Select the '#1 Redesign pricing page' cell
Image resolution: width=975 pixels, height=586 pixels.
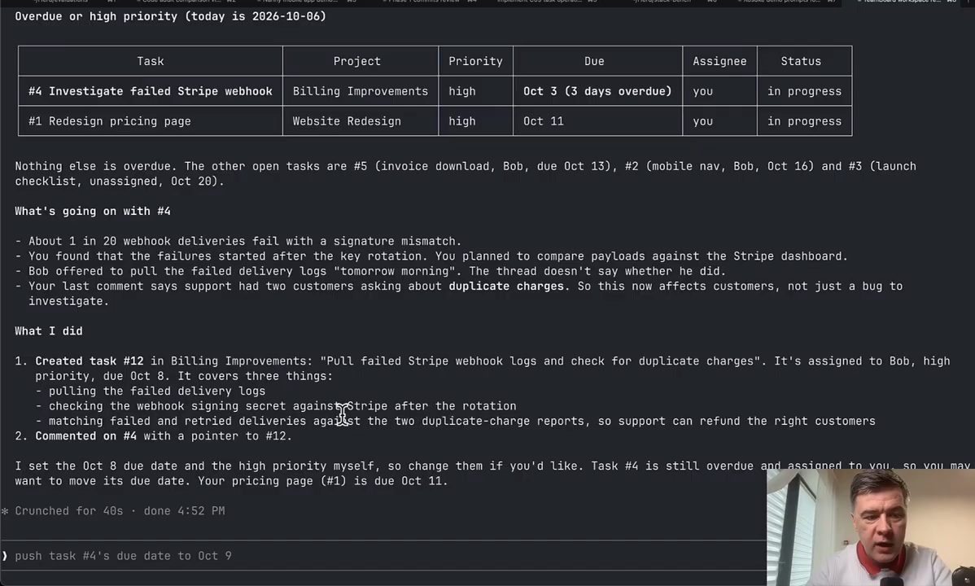pos(151,120)
